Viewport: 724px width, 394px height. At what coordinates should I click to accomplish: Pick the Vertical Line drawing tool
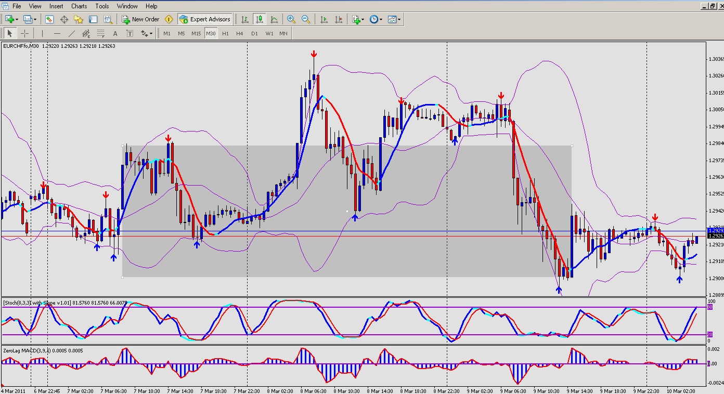click(43, 33)
